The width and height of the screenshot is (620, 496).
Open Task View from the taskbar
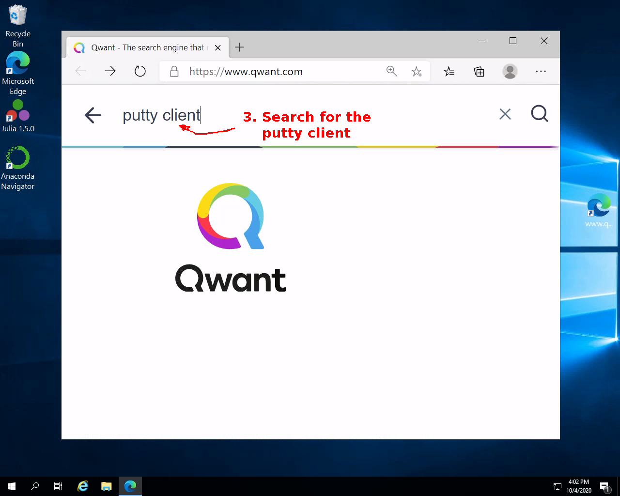[58, 486]
